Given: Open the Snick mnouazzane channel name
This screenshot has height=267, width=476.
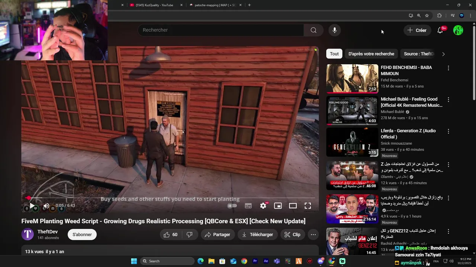Looking at the screenshot, I should coord(396,144).
